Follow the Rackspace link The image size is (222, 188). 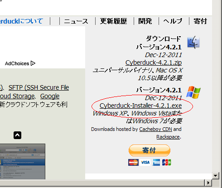168,137
